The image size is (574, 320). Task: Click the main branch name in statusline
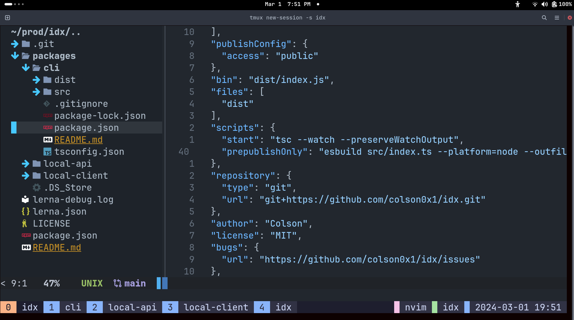click(135, 283)
